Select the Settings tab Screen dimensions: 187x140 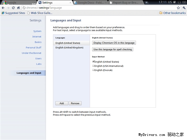[55, 2]
